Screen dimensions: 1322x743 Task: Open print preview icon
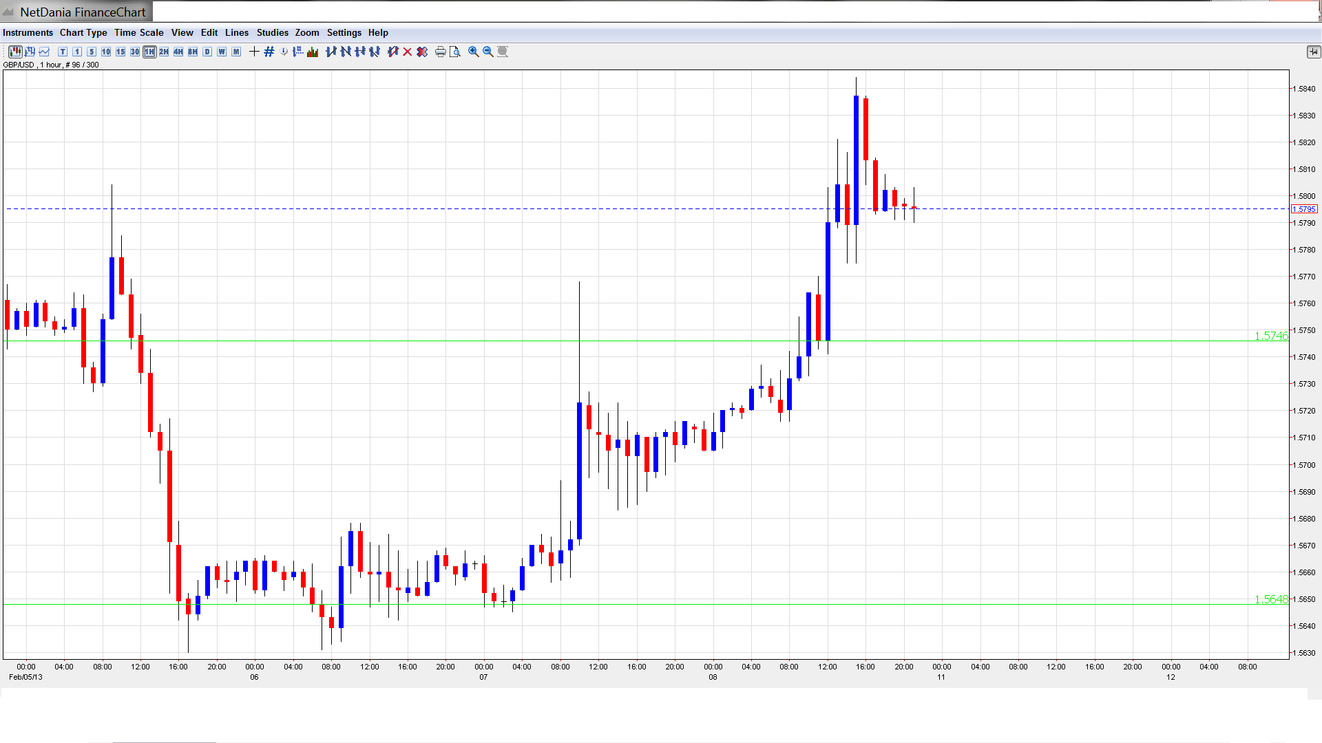tap(455, 52)
